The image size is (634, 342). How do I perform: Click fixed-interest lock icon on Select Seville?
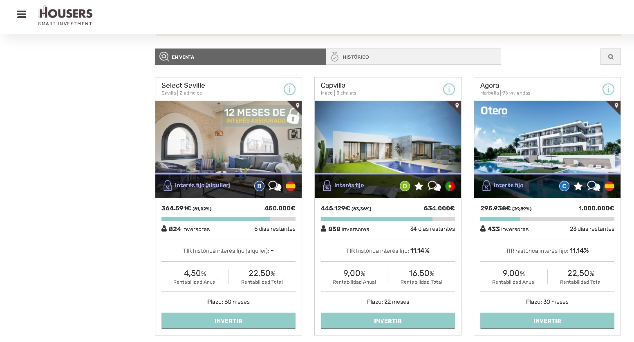[168, 186]
